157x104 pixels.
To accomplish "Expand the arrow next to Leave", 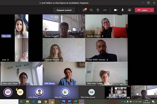I will 152,10.
